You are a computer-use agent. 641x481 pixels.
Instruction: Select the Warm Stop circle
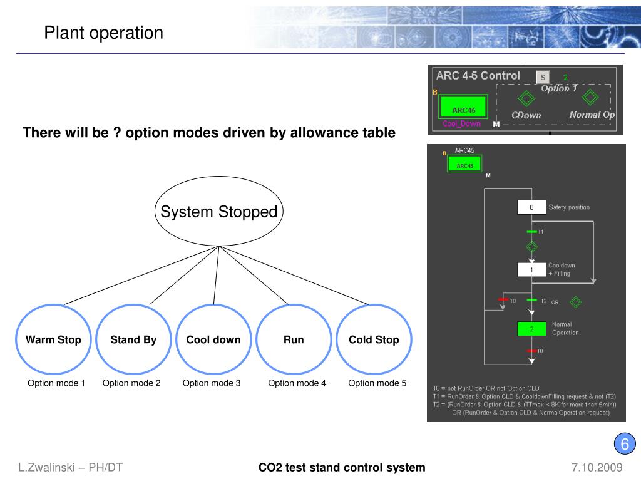pyautogui.click(x=53, y=339)
